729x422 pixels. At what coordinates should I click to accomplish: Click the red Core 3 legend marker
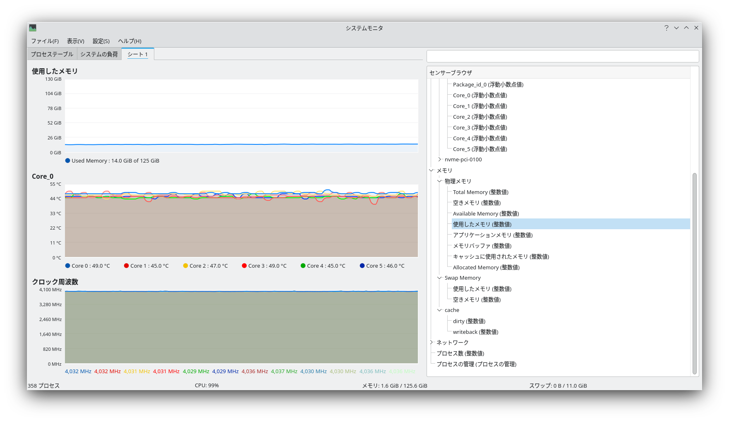[x=244, y=266]
